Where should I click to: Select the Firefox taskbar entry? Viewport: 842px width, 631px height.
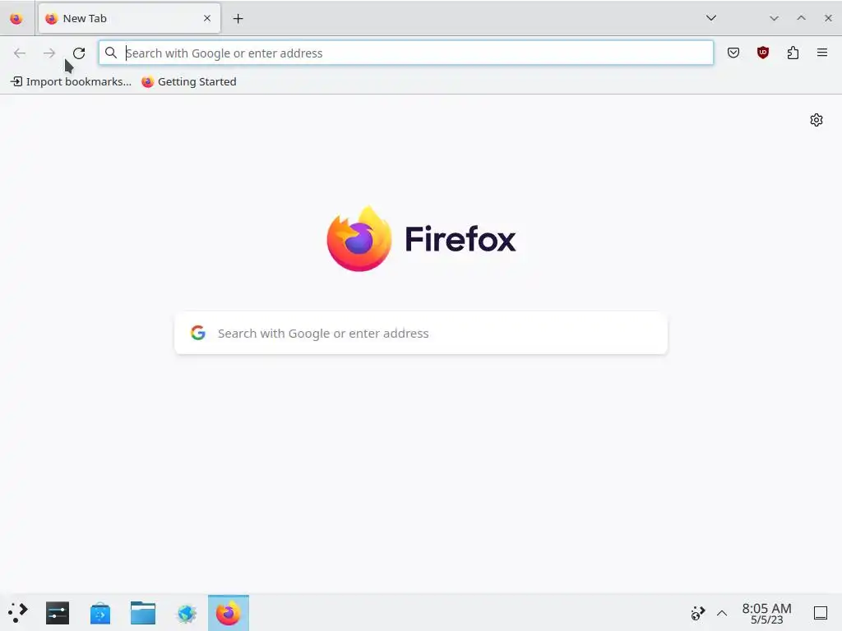[x=229, y=613]
